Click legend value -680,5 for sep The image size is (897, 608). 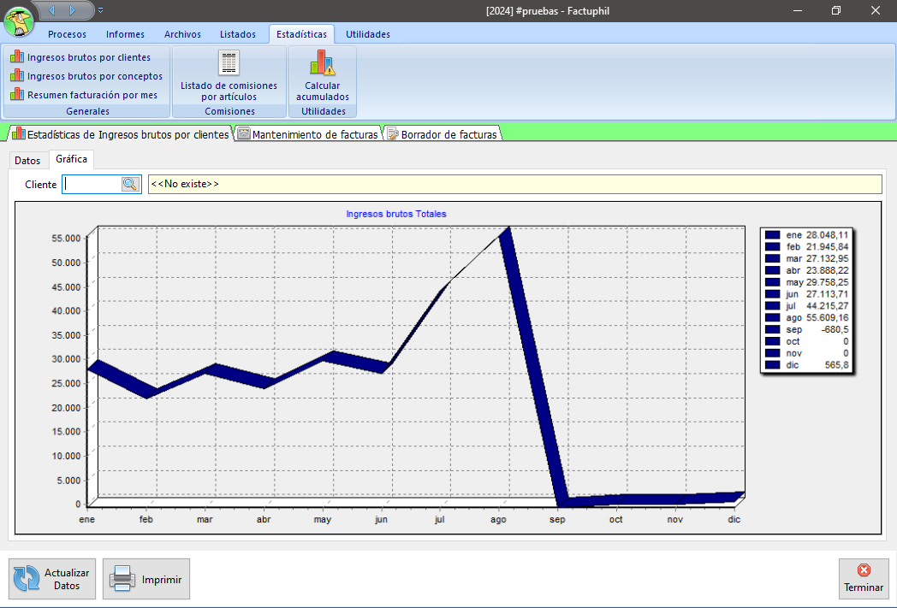pyautogui.click(x=835, y=330)
